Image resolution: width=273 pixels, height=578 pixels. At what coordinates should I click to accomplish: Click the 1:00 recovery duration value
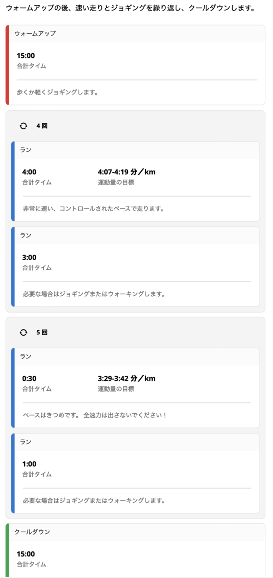tap(29, 464)
